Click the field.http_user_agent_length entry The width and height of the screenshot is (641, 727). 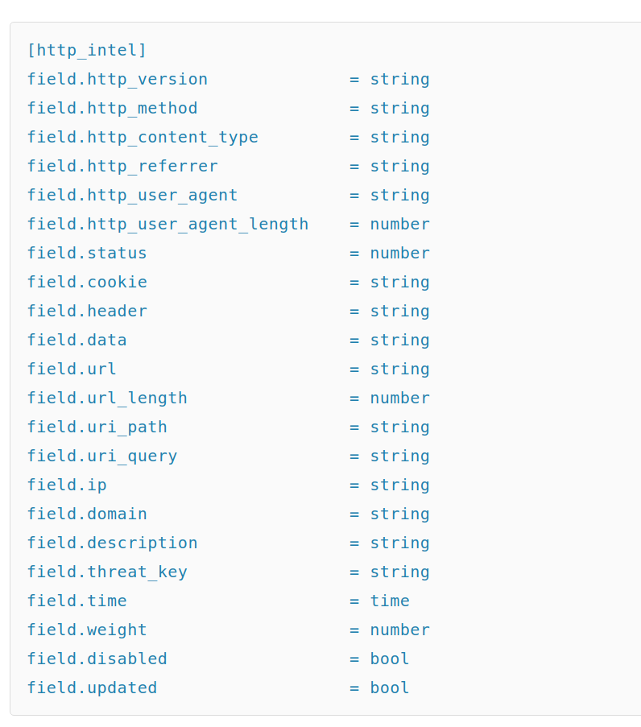(x=167, y=225)
